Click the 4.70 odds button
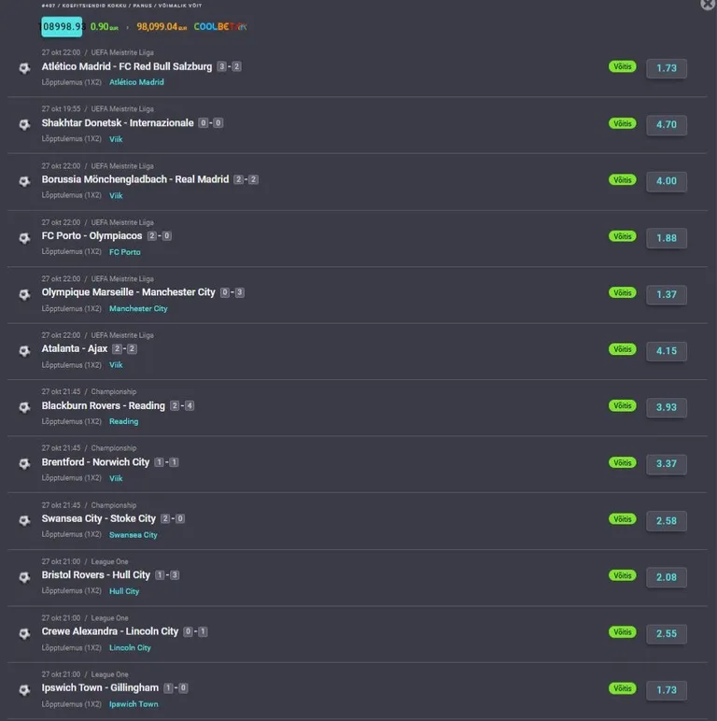This screenshot has height=721, width=717. click(x=667, y=124)
